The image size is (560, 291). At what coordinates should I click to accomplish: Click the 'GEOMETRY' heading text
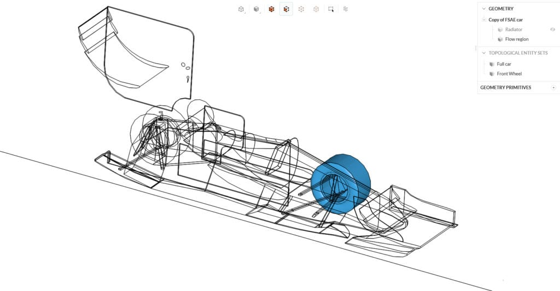pyautogui.click(x=501, y=9)
